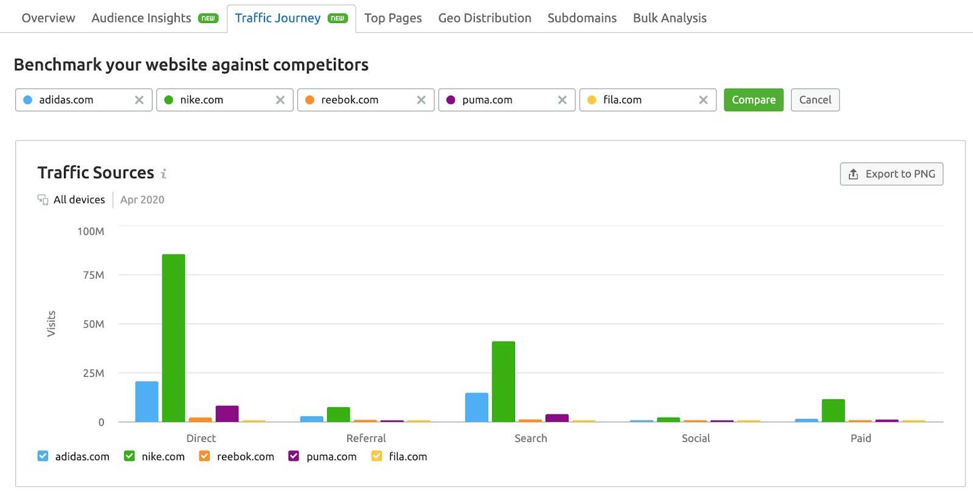Click the adidas.com domain input field
973x496 pixels.
tap(84, 100)
